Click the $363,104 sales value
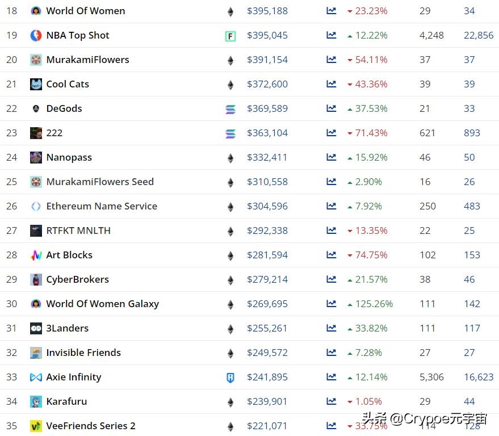This screenshot has width=499, height=436. (x=267, y=133)
